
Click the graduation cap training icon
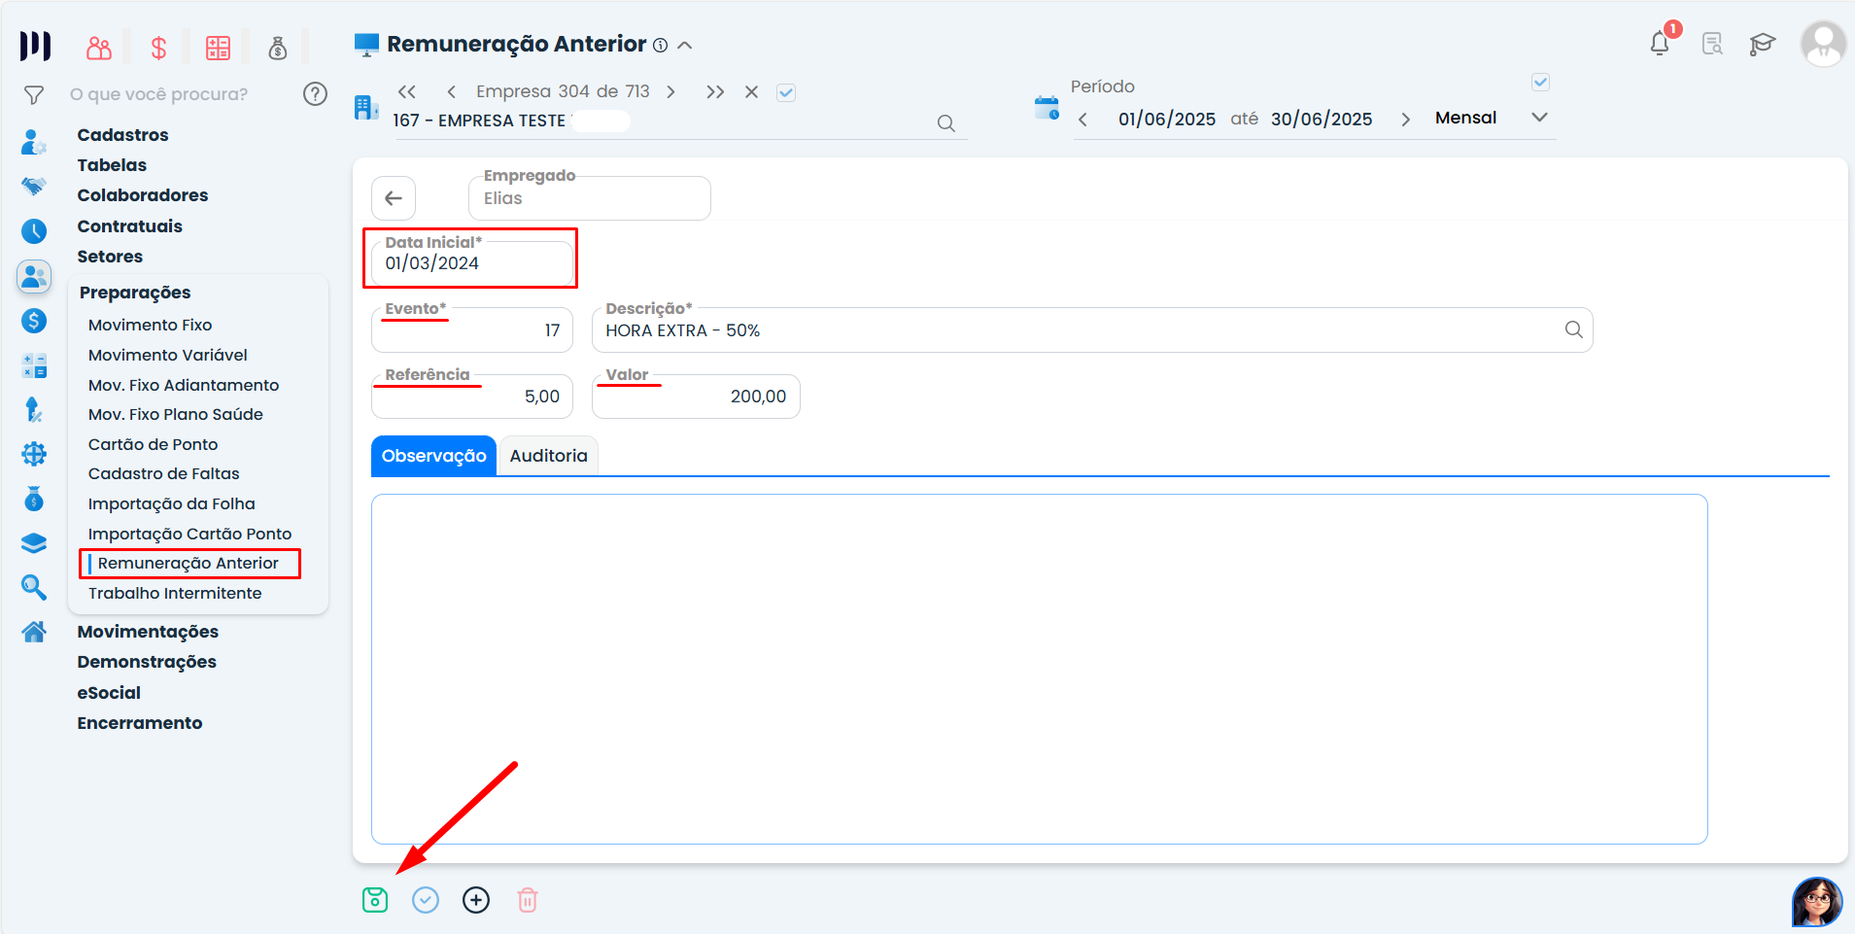coord(1762,44)
